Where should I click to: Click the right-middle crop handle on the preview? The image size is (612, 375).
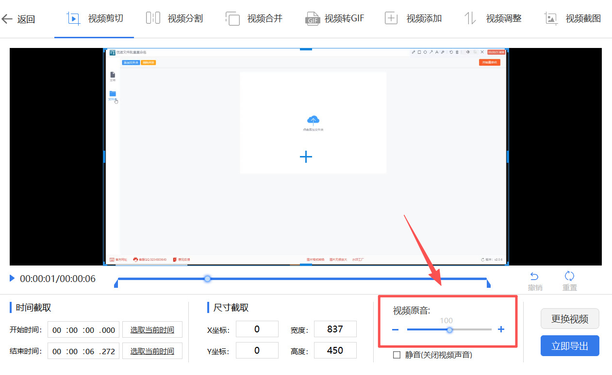click(x=508, y=156)
